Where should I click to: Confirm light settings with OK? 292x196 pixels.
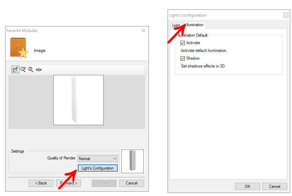(247, 187)
